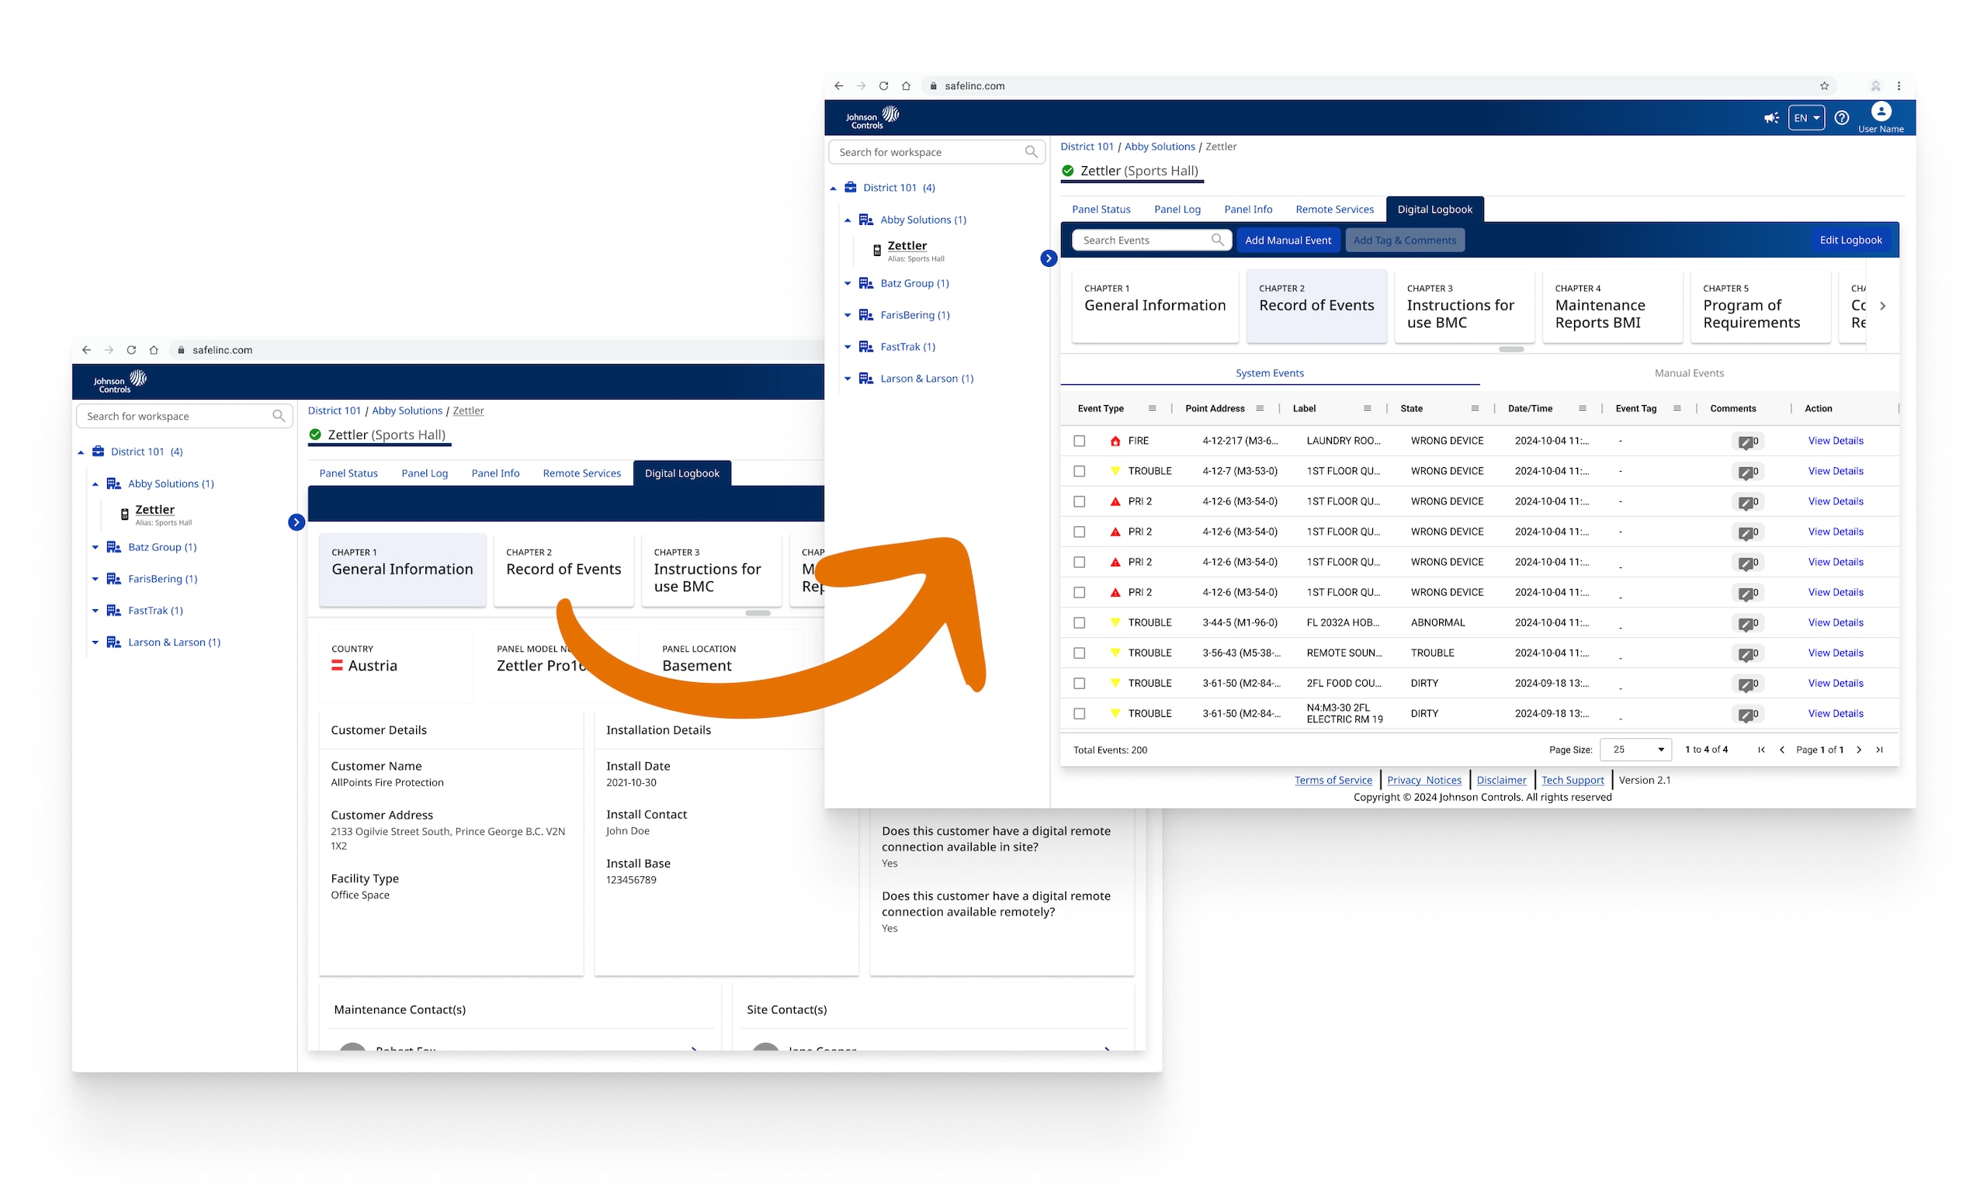Click Add Tag & Comments button
This screenshot has width=1987, height=1195.
point(1404,240)
